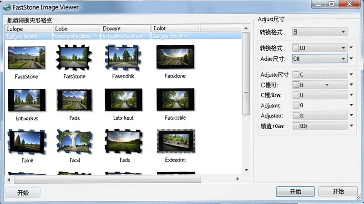364x204 pixels.
Task: Expand the outer arrow right of 10 dropdown
Action: click(351, 48)
